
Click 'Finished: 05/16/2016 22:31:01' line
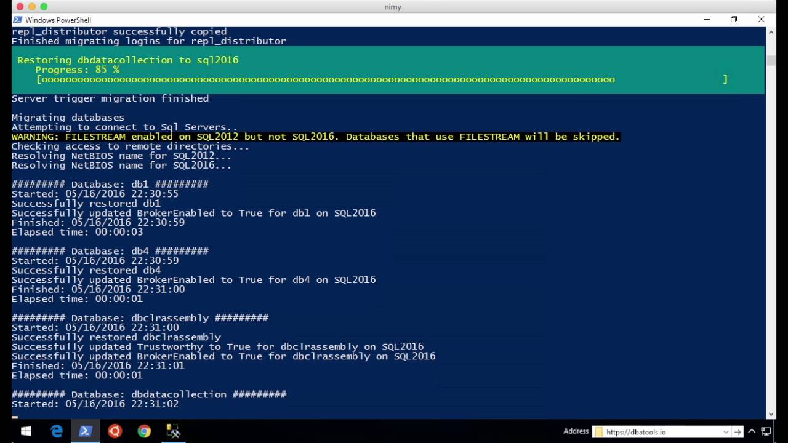click(98, 366)
